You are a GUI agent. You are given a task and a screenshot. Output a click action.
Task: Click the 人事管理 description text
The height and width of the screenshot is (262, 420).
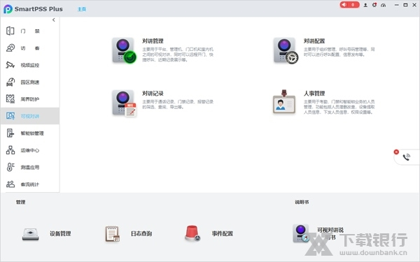tap(339, 107)
